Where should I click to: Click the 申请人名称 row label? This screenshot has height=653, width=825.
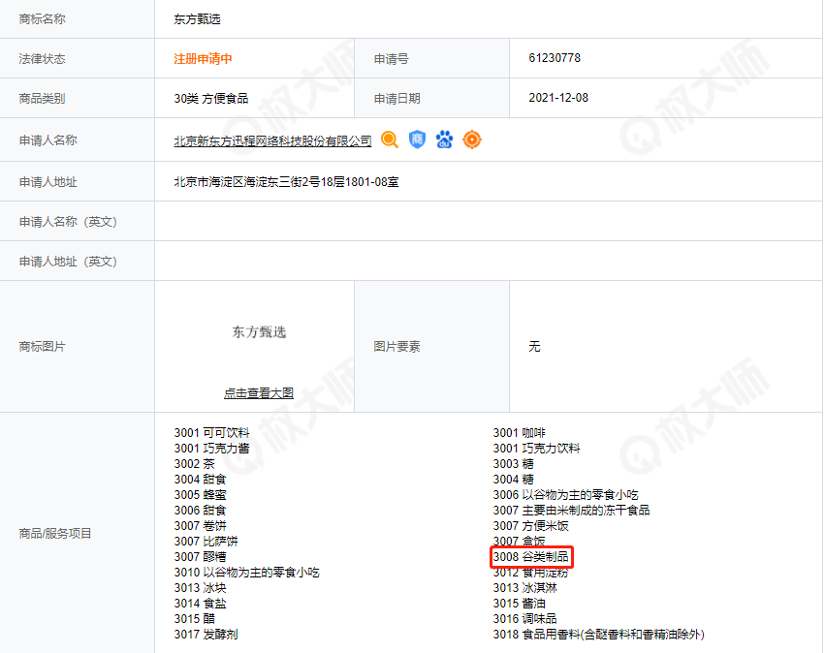pyautogui.click(x=48, y=140)
